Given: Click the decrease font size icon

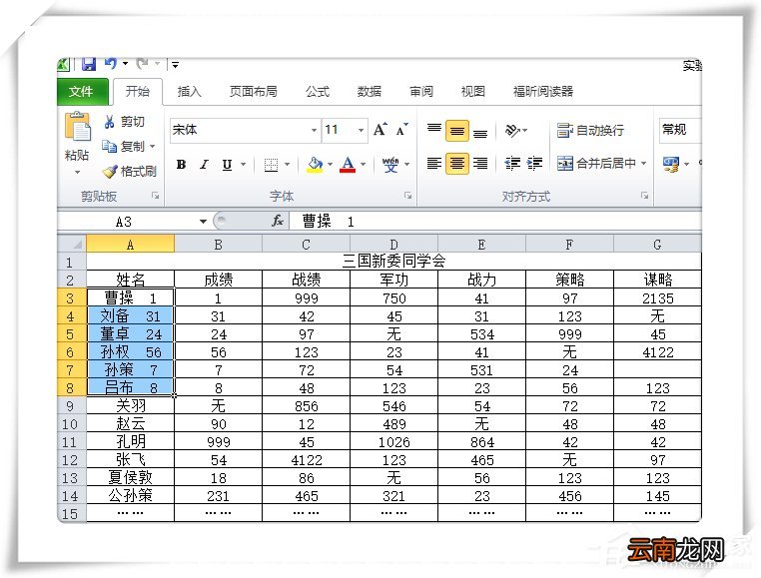Looking at the screenshot, I should [401, 129].
